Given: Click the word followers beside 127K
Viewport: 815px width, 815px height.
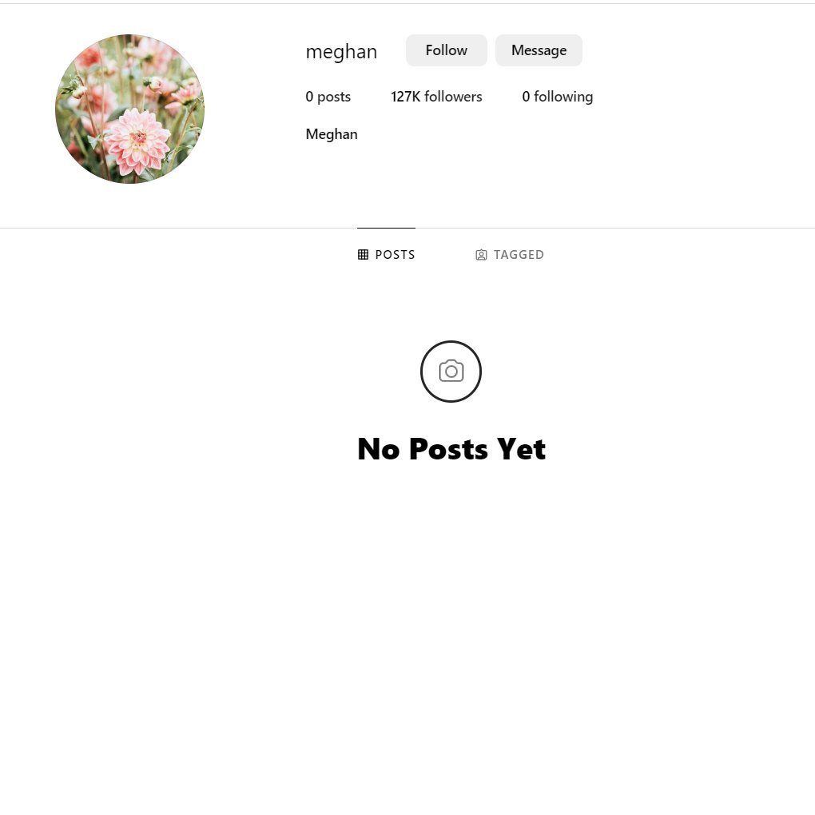Looking at the screenshot, I should click(453, 97).
